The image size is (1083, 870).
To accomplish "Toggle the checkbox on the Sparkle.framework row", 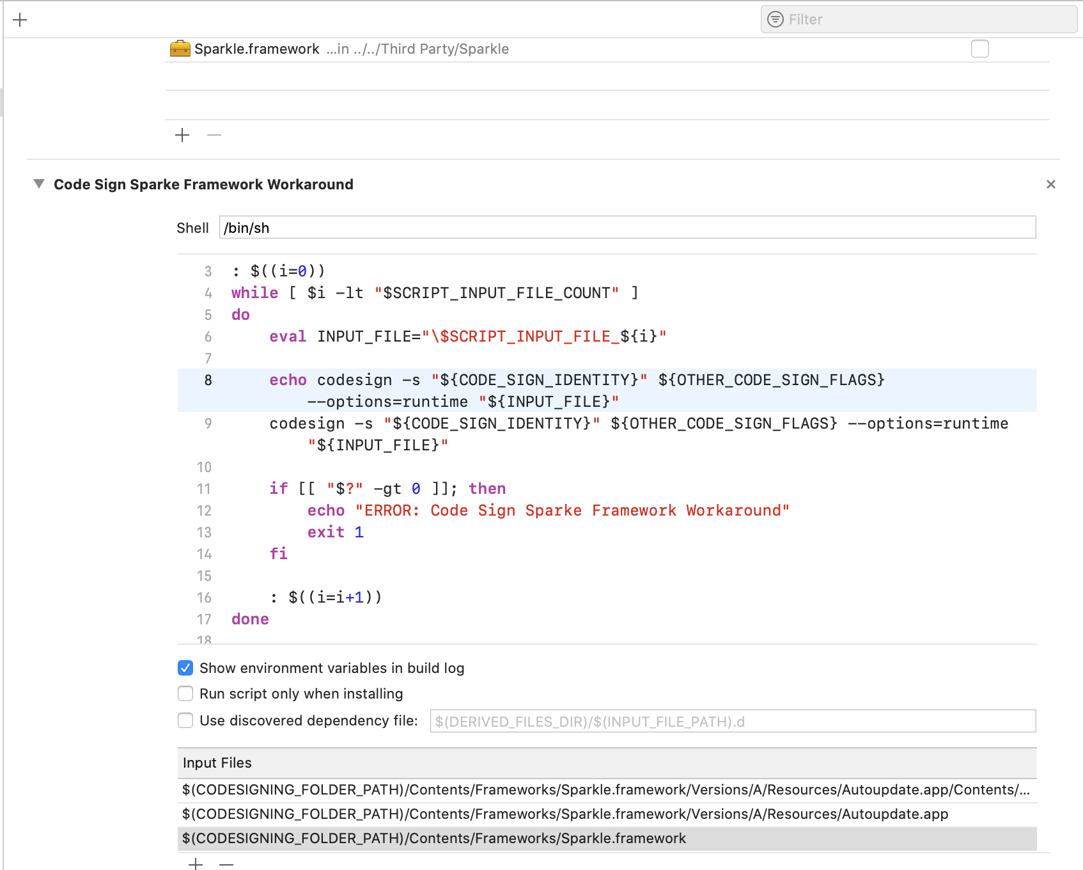I will point(979,48).
